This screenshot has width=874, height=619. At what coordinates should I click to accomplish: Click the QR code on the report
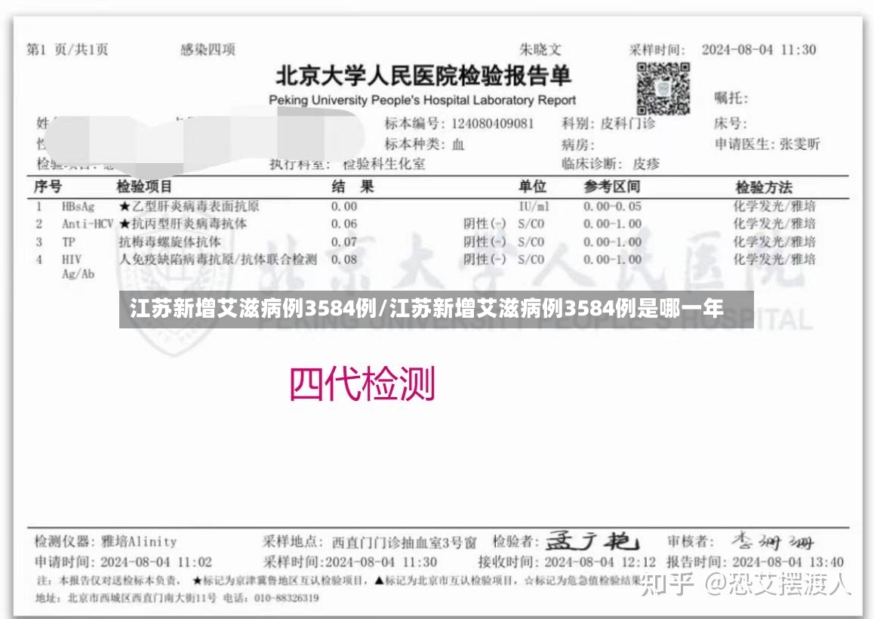click(663, 88)
